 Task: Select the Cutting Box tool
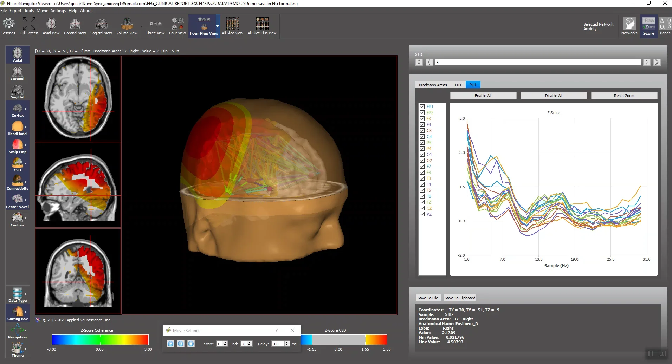18,312
